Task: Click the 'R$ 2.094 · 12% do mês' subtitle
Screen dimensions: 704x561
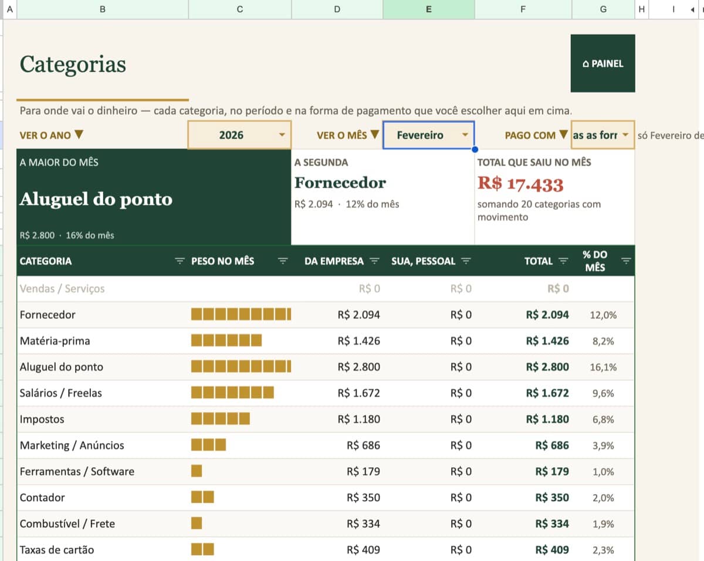Action: click(347, 204)
